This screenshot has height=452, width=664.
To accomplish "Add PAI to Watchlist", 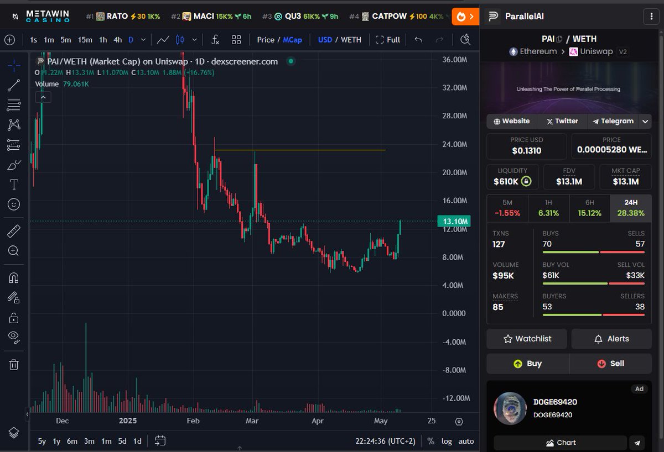I will coord(527,339).
